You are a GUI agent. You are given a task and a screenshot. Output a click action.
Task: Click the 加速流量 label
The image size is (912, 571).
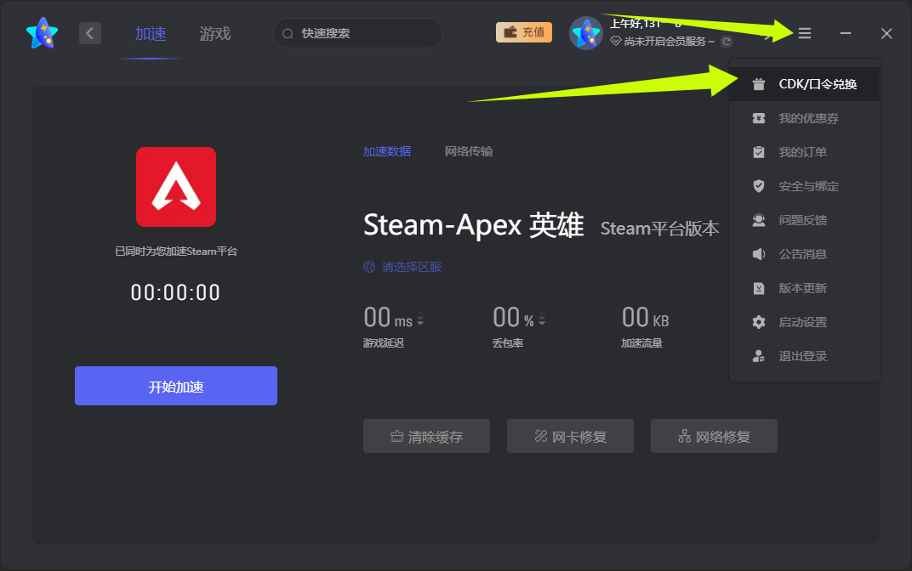pos(641,343)
